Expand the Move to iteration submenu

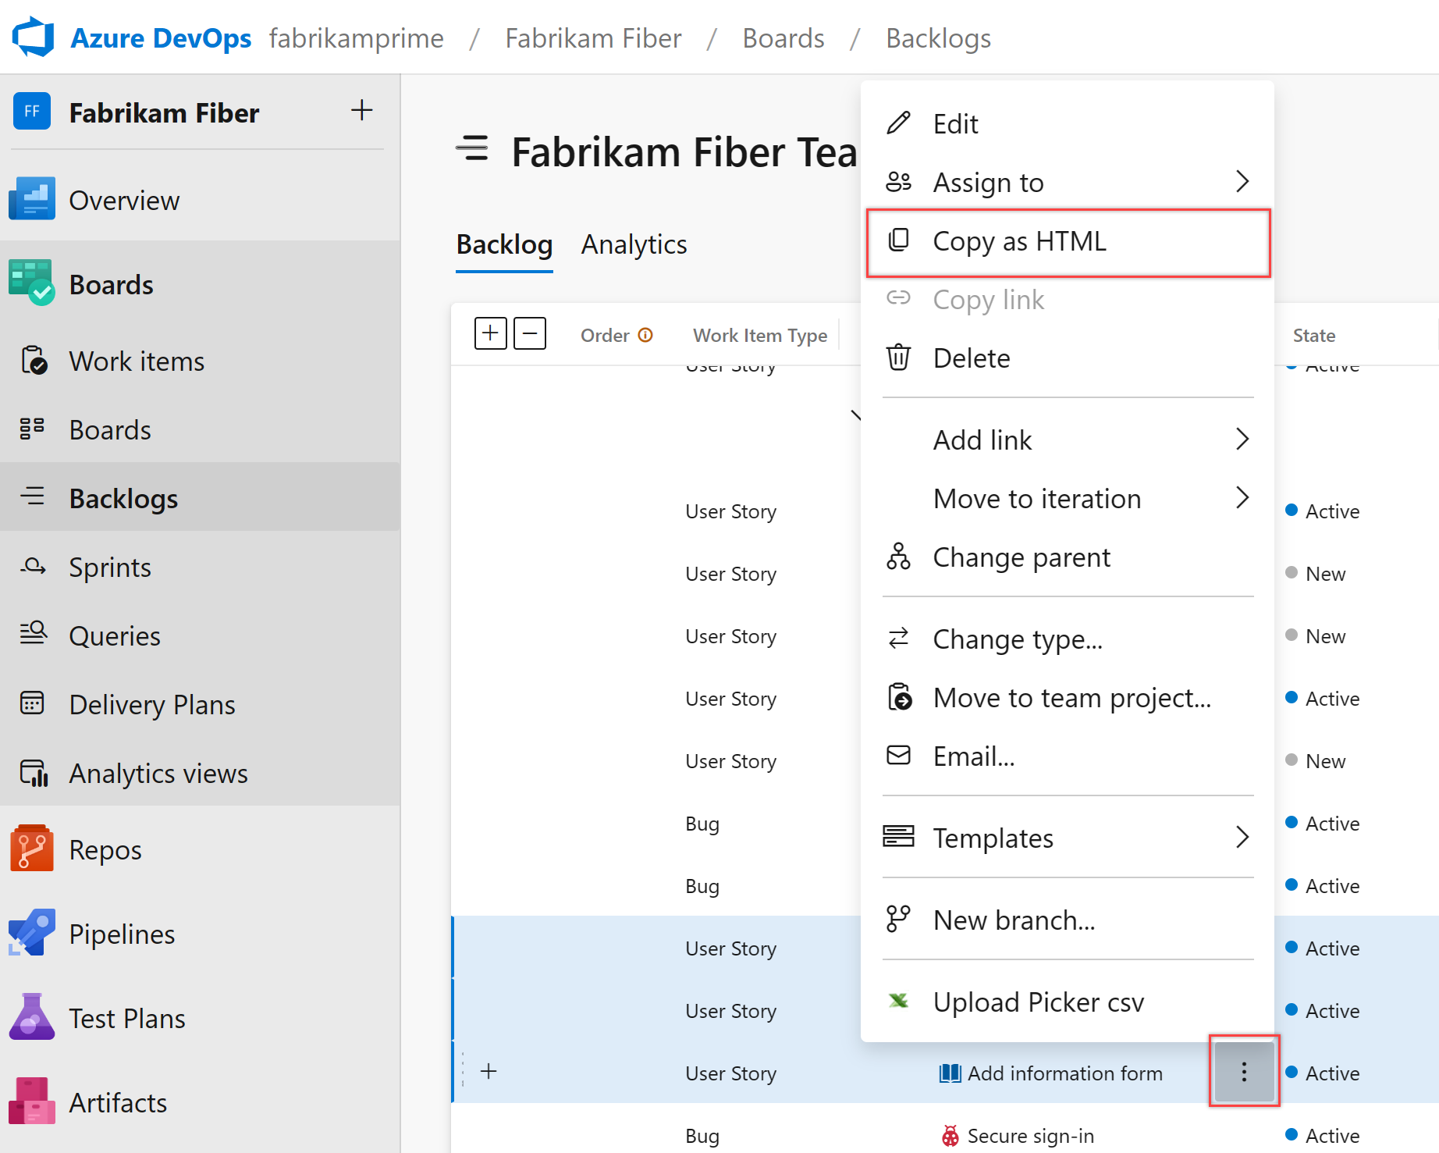pyautogui.click(x=1242, y=498)
